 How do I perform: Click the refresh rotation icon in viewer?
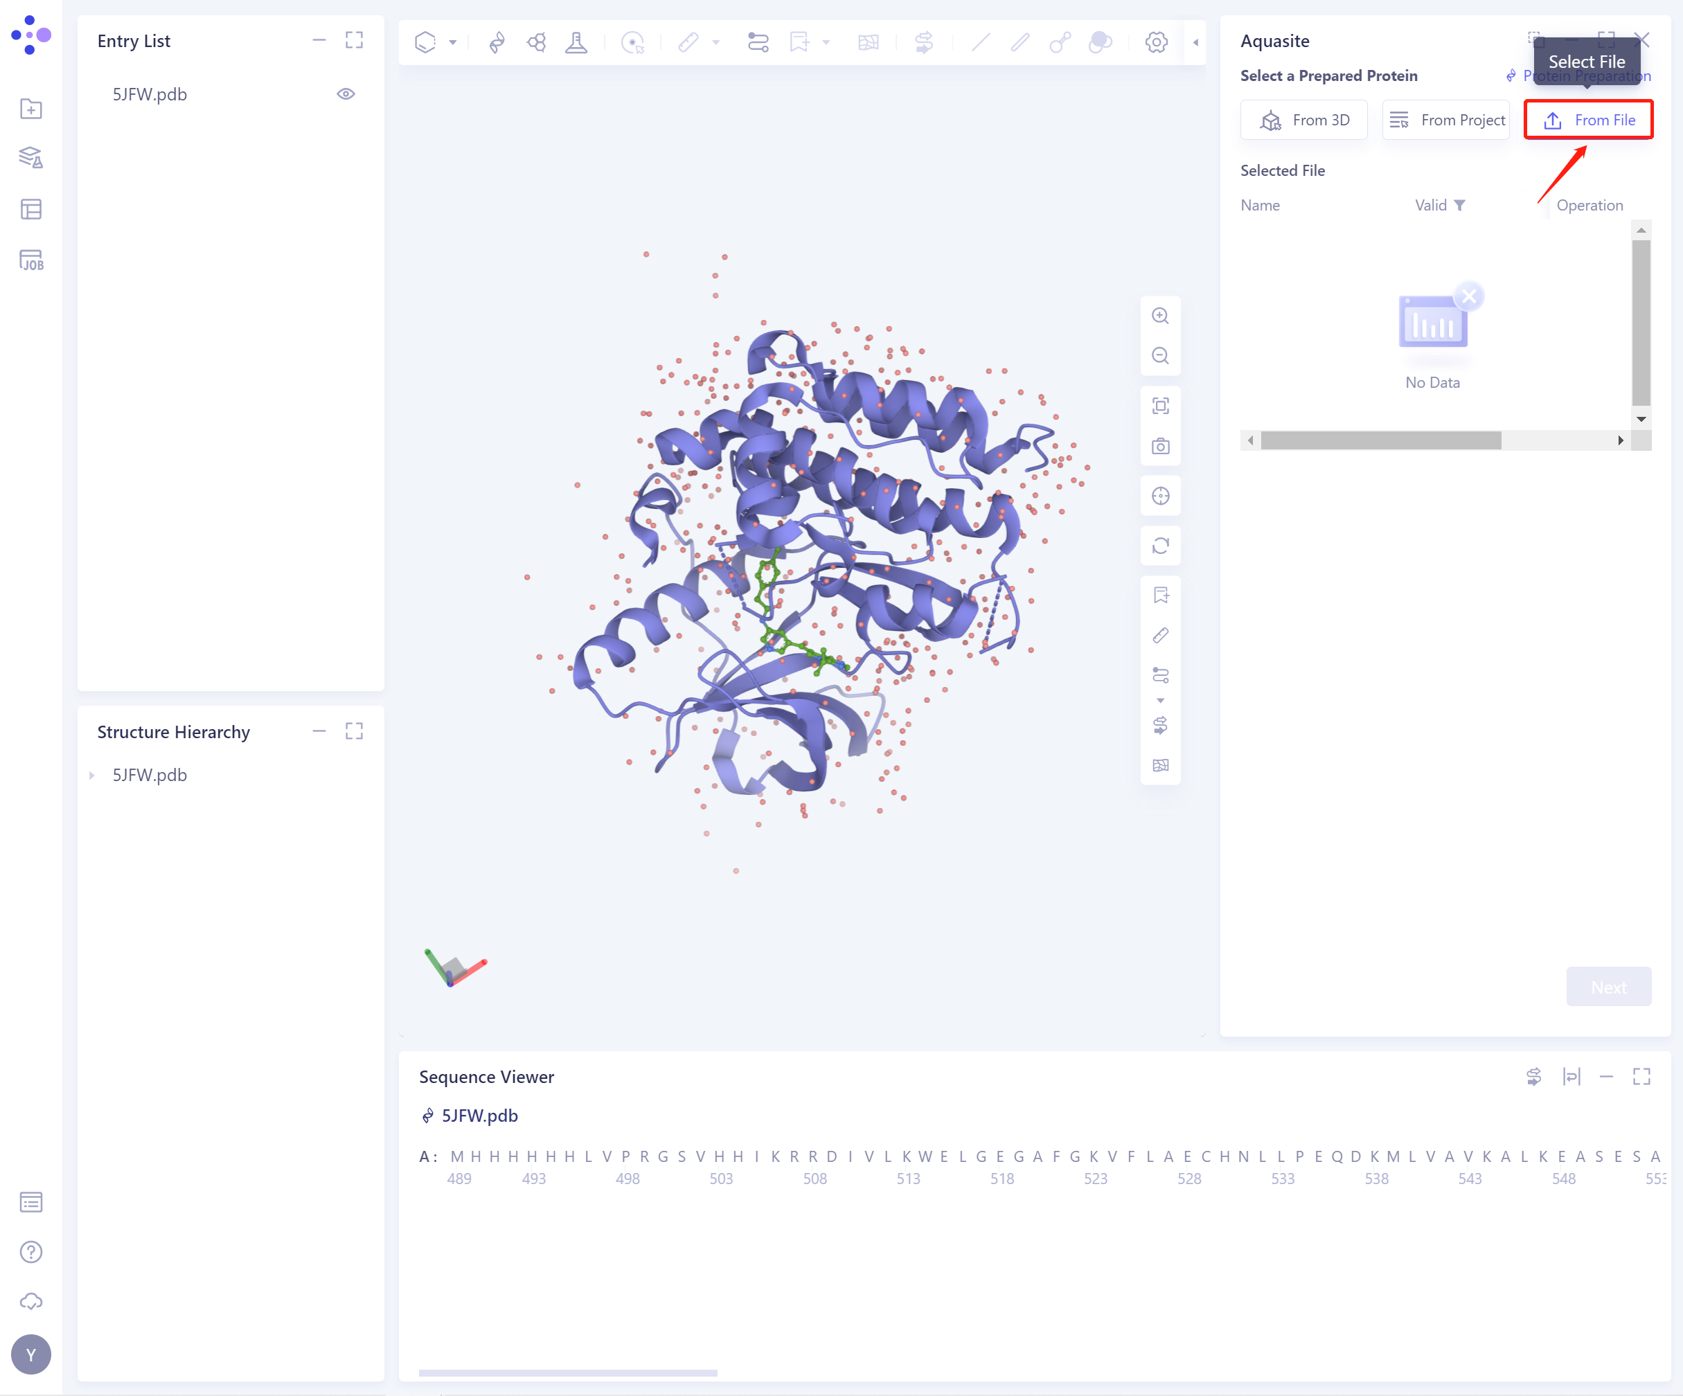1159,546
